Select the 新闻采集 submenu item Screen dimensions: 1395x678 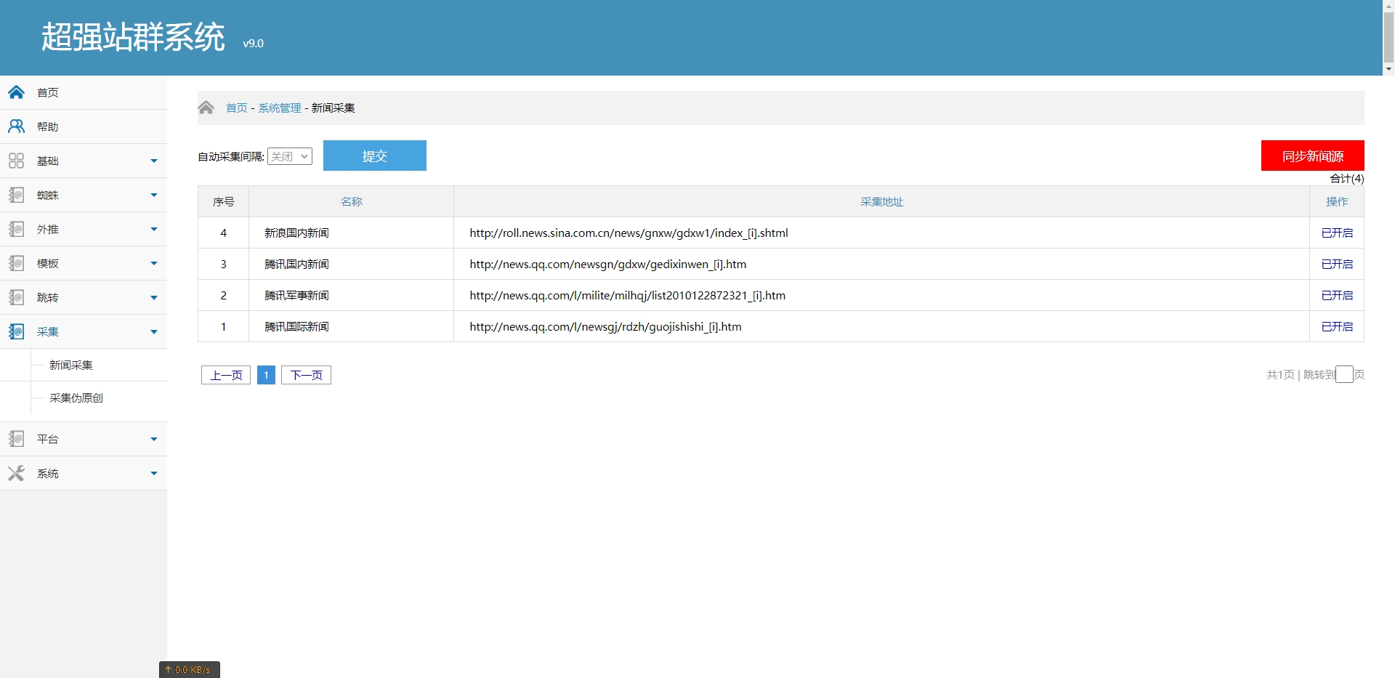click(x=71, y=365)
